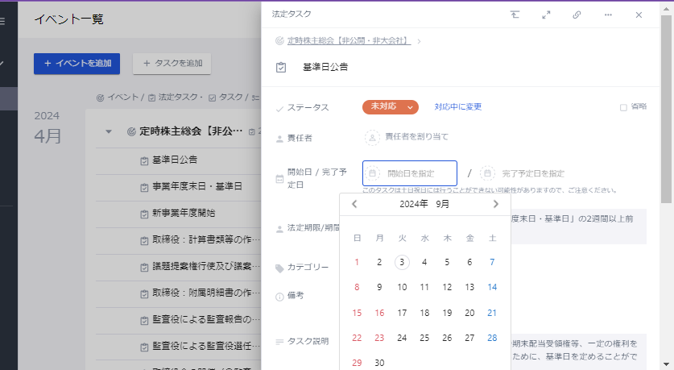The height and width of the screenshot is (370, 674).
Task: Click scrollbar down arrow
Action: coord(666,364)
